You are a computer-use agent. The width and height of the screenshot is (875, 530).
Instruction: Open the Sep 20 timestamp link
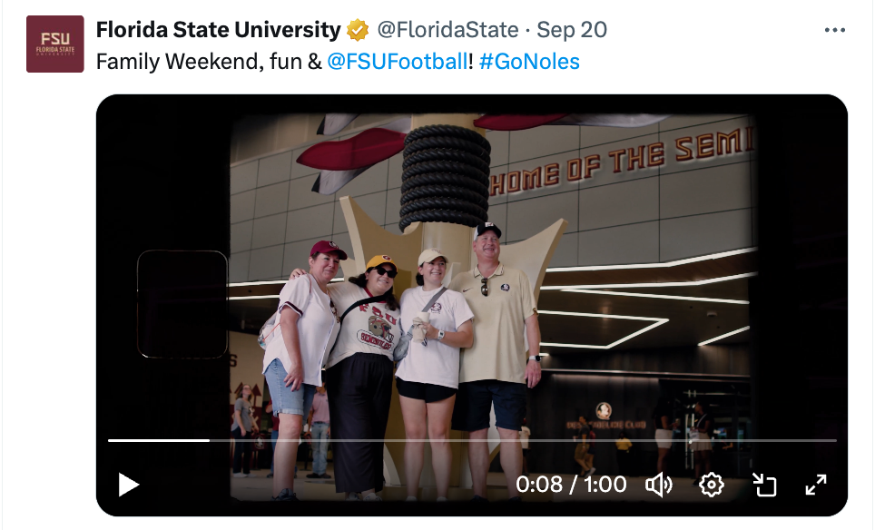pos(572,30)
